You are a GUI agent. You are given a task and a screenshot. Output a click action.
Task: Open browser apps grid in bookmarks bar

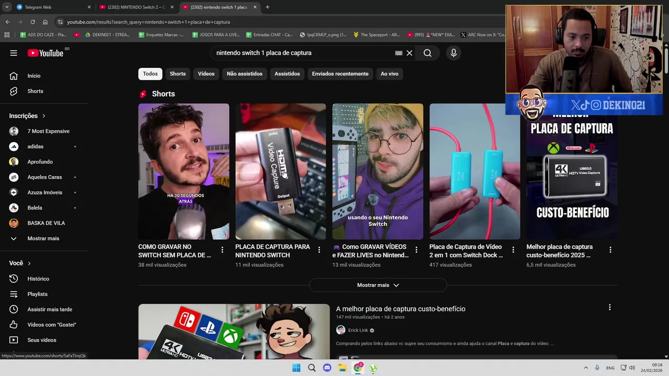coord(7,35)
